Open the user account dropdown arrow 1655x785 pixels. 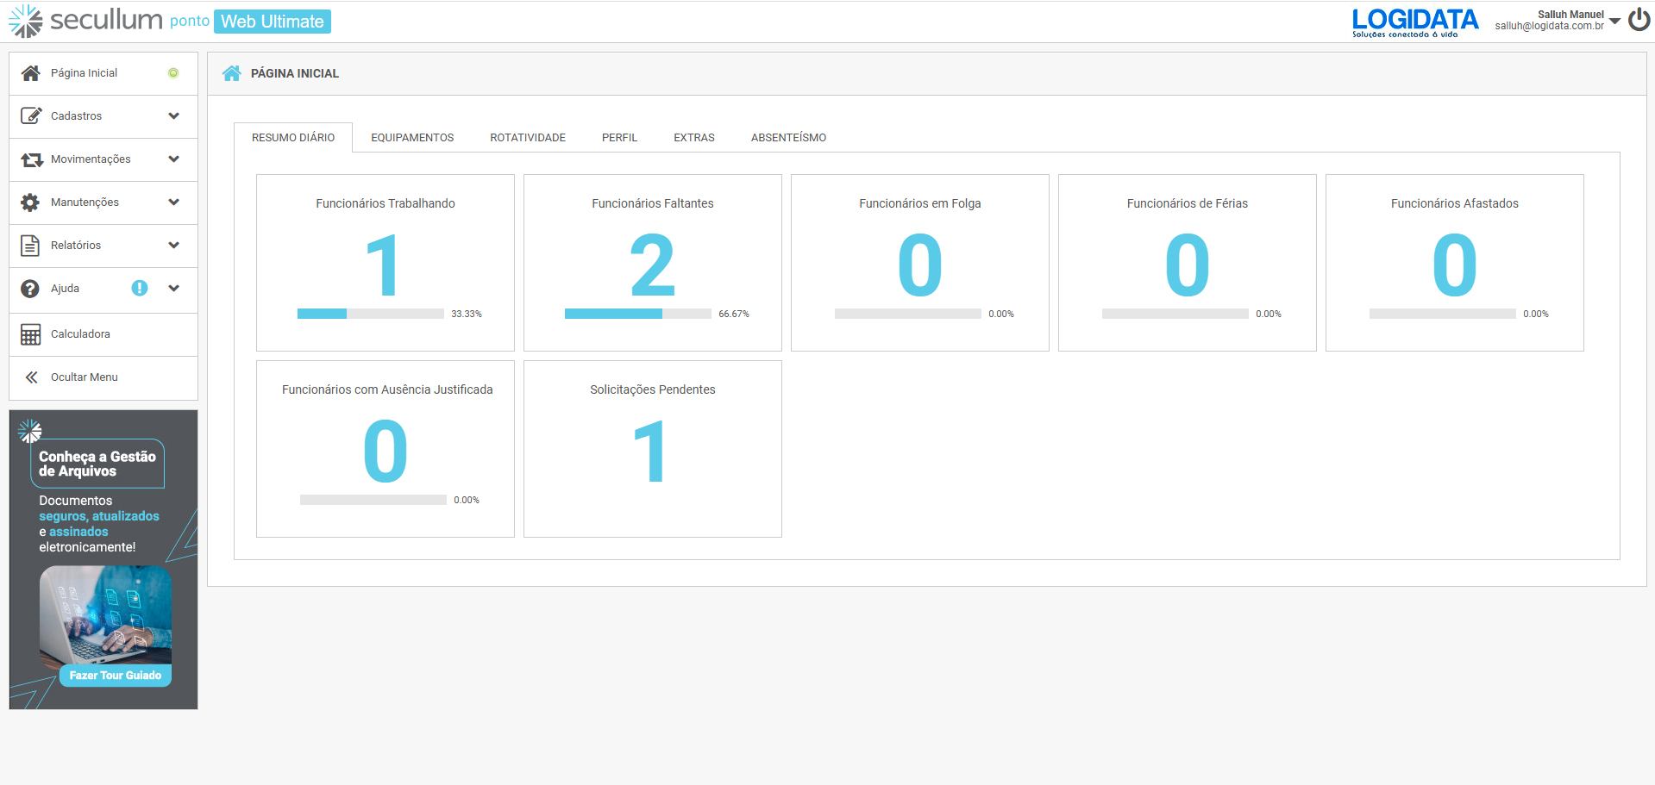(x=1614, y=21)
